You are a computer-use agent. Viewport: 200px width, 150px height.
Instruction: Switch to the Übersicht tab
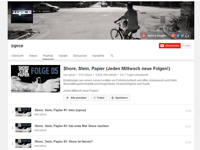[17, 56]
